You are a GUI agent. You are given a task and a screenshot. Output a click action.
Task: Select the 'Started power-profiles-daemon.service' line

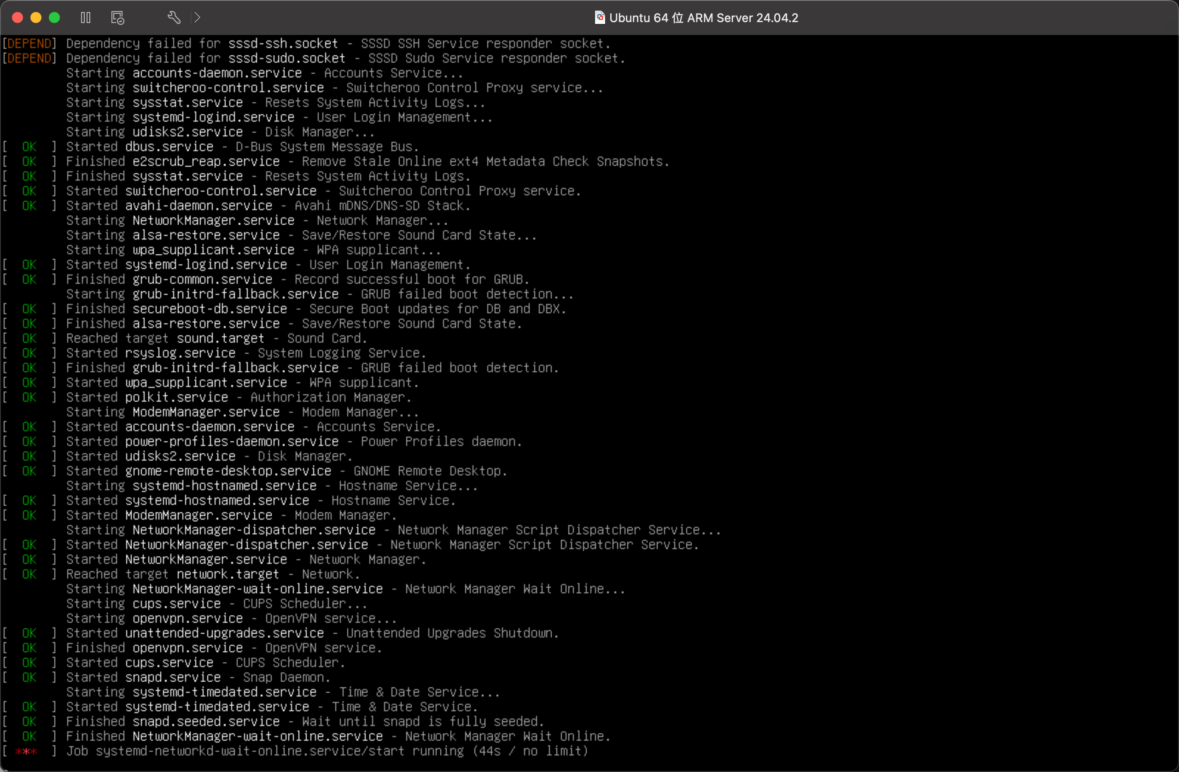pos(262,441)
